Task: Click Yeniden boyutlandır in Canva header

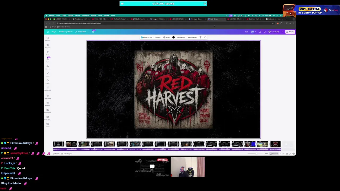Action: click(x=65, y=32)
